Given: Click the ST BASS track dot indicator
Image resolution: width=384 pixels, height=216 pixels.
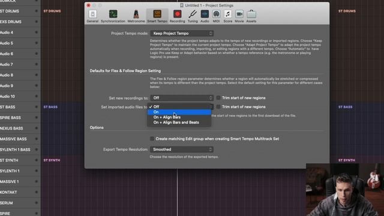Looking at the screenshot, I should coord(36,107).
